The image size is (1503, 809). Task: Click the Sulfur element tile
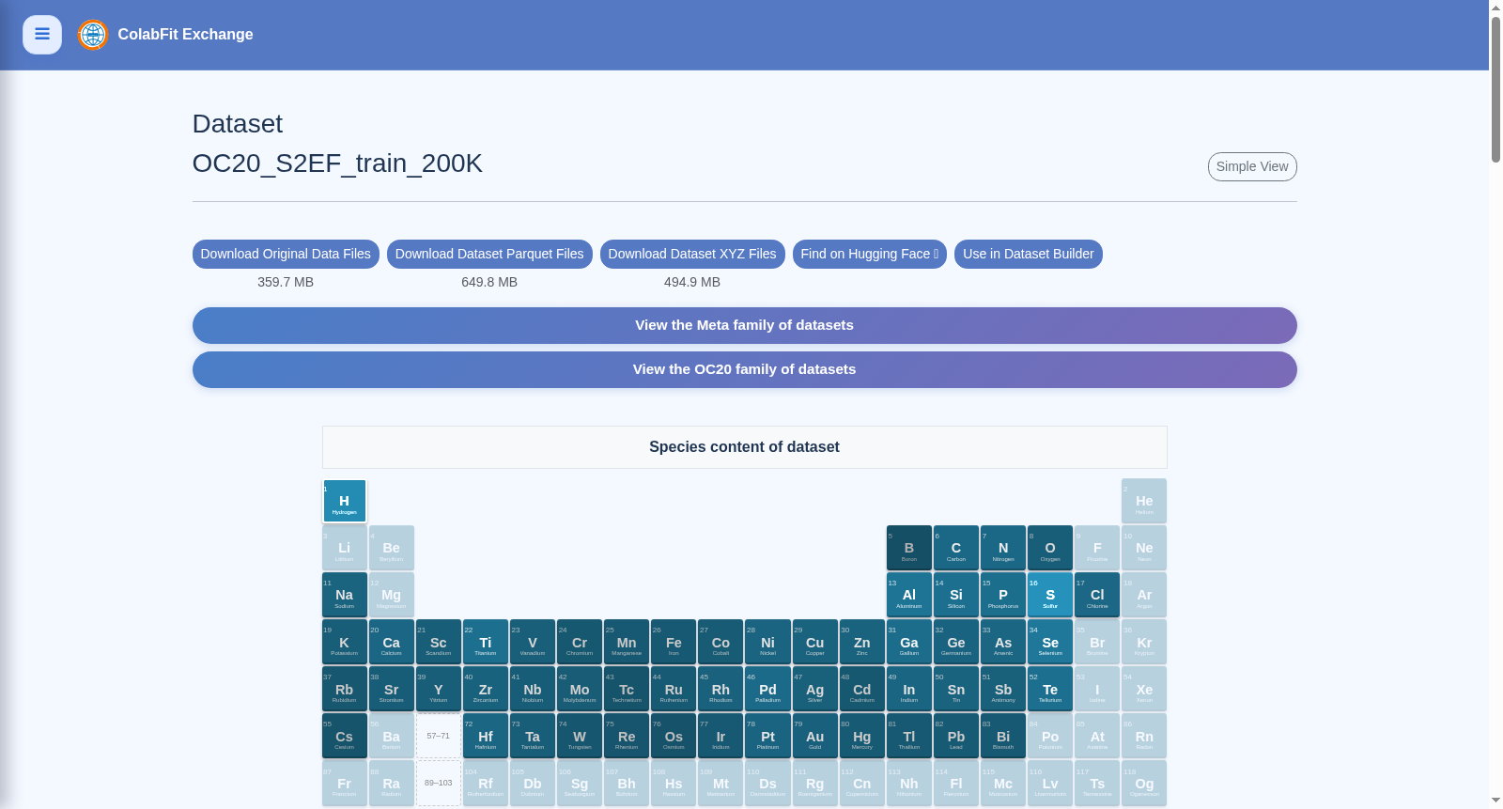pyautogui.click(x=1050, y=595)
